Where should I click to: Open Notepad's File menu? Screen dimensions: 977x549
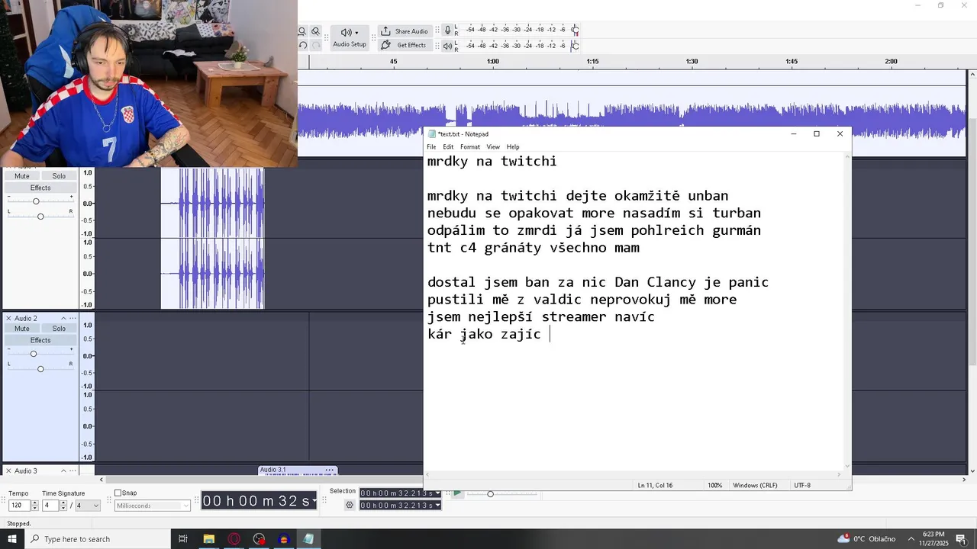431,147
